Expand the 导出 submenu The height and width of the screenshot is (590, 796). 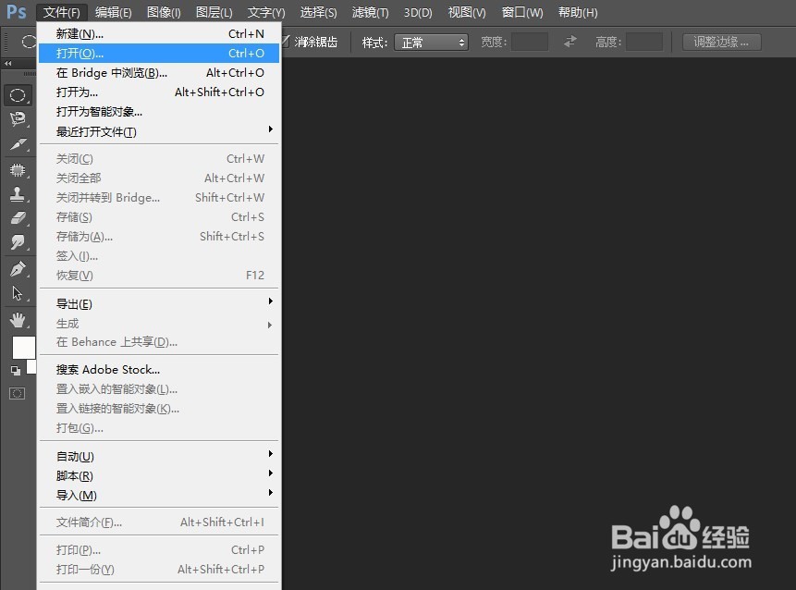pos(159,303)
